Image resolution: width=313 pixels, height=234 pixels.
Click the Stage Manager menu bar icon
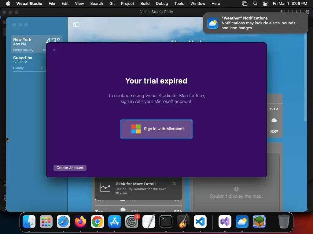[x=245, y=4]
